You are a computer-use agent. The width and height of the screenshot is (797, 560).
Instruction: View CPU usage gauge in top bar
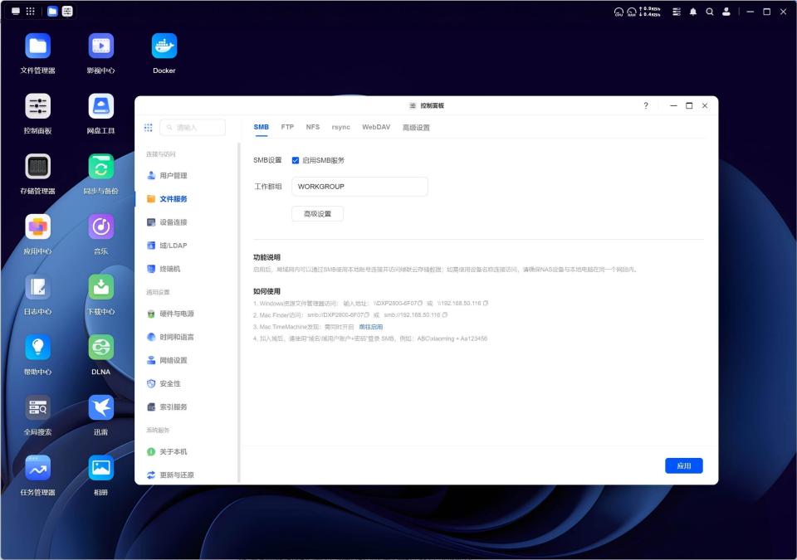click(619, 12)
